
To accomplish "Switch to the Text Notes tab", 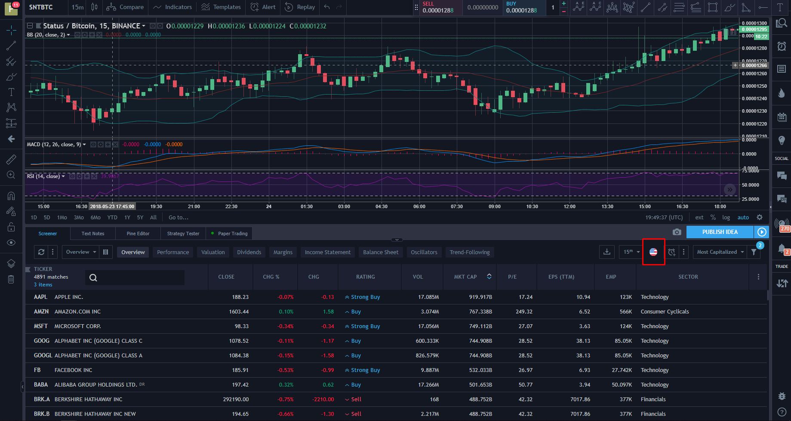I will [x=93, y=234].
